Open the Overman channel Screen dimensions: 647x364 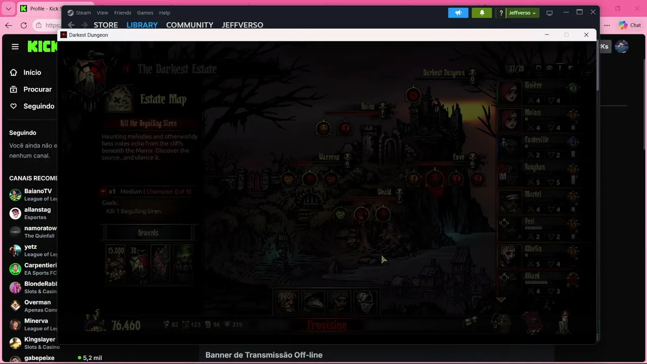tap(32, 306)
